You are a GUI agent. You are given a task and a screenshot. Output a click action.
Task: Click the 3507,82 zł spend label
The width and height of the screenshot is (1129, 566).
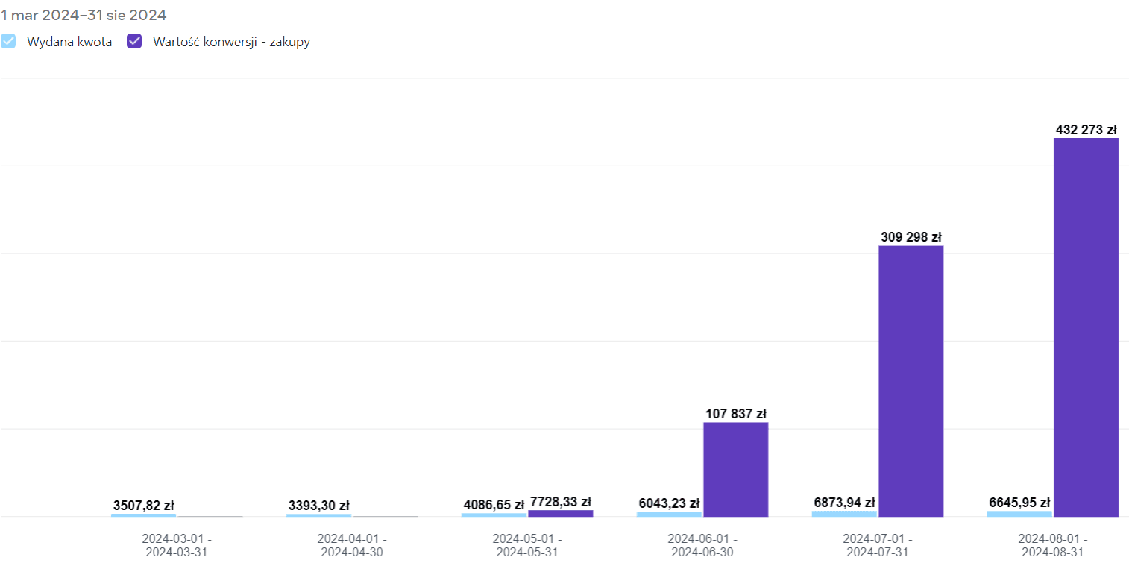[143, 506]
